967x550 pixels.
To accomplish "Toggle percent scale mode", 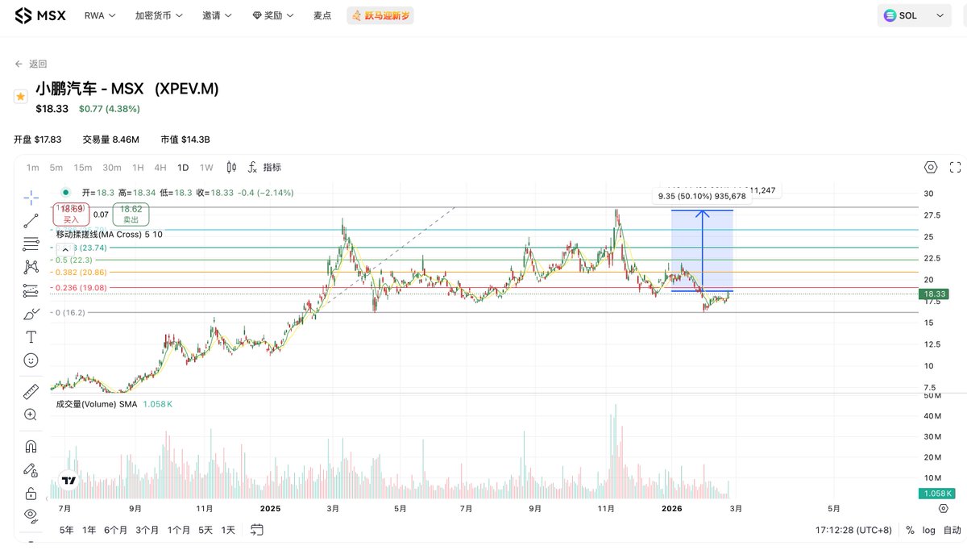I will (x=910, y=530).
